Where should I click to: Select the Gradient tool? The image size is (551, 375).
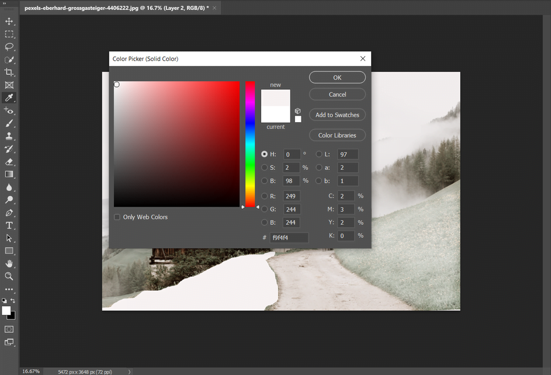tap(9, 173)
